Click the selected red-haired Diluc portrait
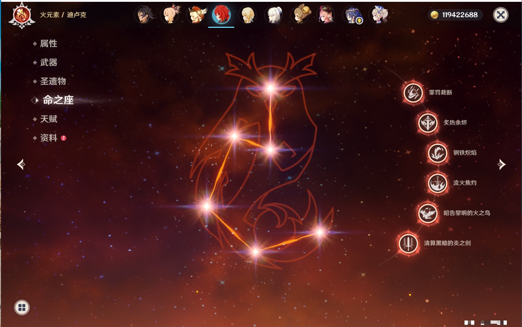Screen dimensions: 522x327 (221, 15)
